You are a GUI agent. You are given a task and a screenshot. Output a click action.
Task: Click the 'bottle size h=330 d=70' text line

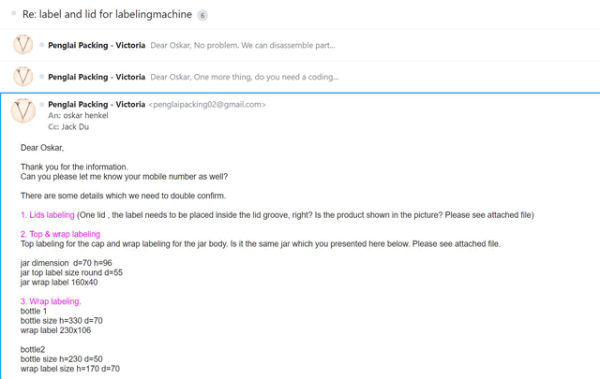[62, 321]
